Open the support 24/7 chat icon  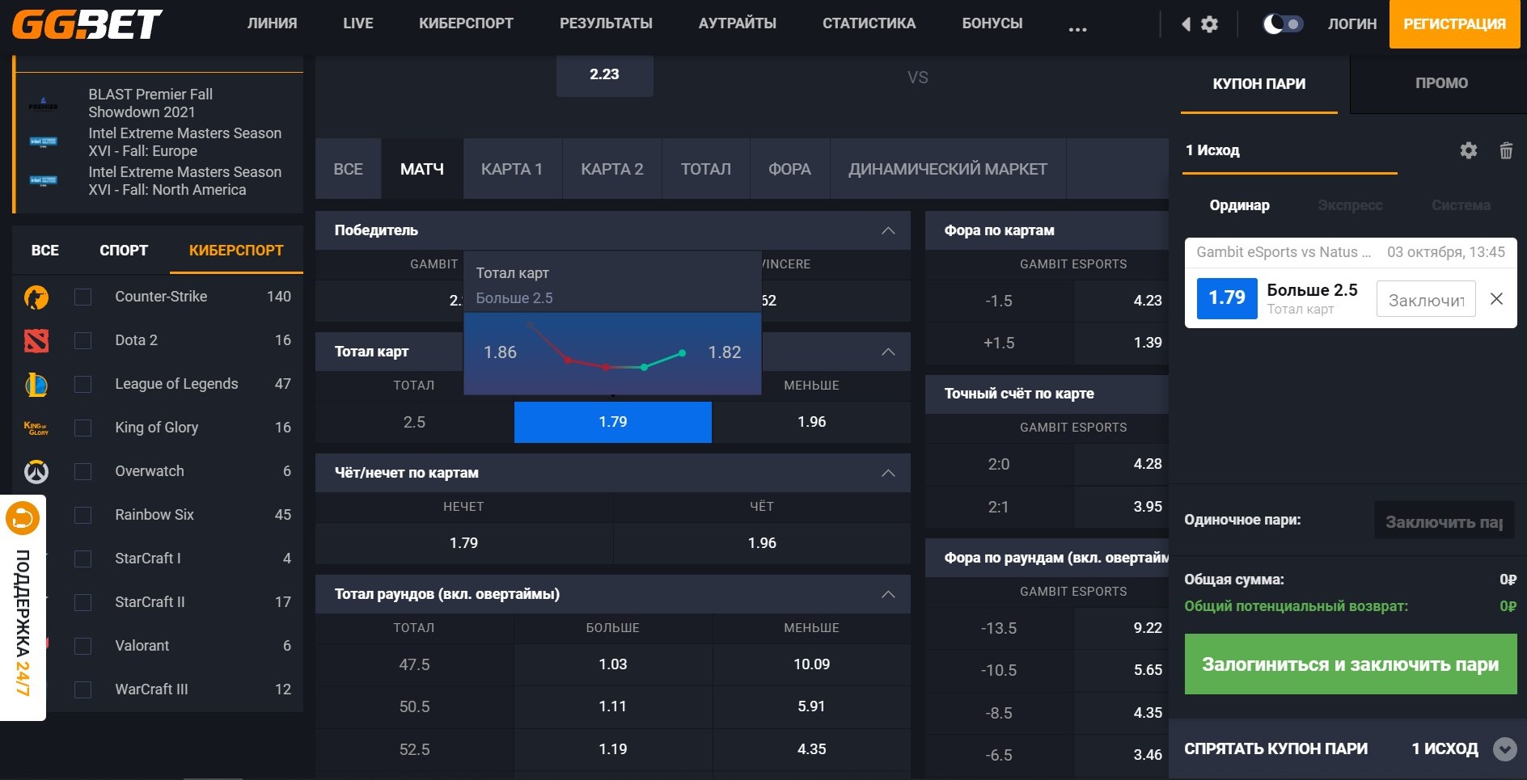[x=23, y=518]
